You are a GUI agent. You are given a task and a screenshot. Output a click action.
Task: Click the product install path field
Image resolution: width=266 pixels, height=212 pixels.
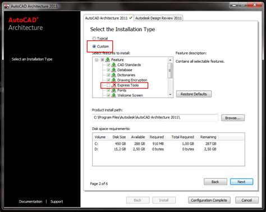click(x=155, y=118)
